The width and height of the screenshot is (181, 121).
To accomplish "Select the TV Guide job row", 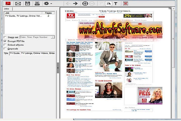I will click(x=29, y=16).
